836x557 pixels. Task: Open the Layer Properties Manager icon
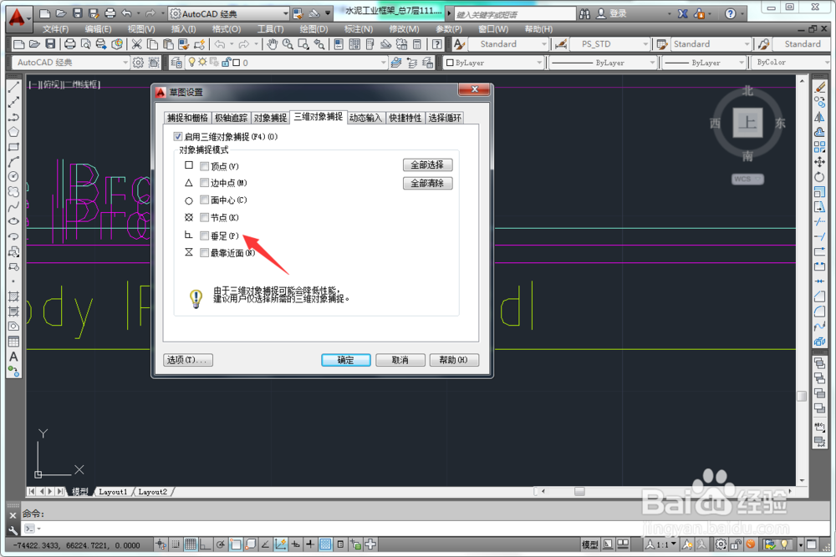click(176, 63)
